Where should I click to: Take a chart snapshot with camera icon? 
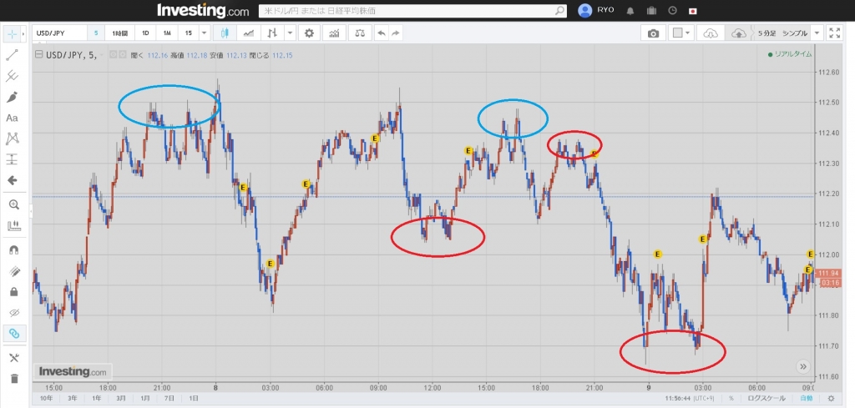coord(653,33)
